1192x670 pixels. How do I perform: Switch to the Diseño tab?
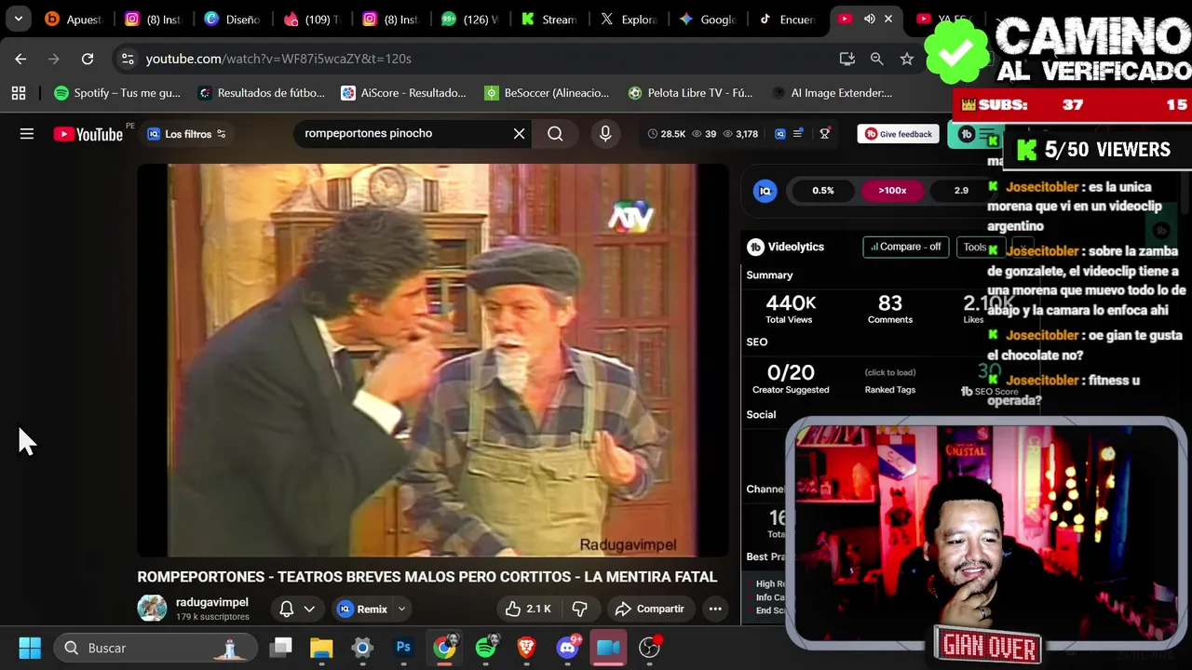pyautogui.click(x=231, y=19)
